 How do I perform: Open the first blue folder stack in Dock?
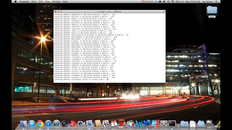coord(185,124)
